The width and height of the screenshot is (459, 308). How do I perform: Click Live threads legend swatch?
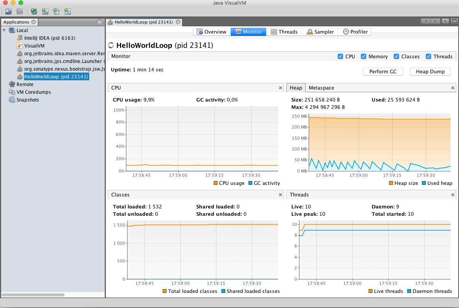coord(370,291)
